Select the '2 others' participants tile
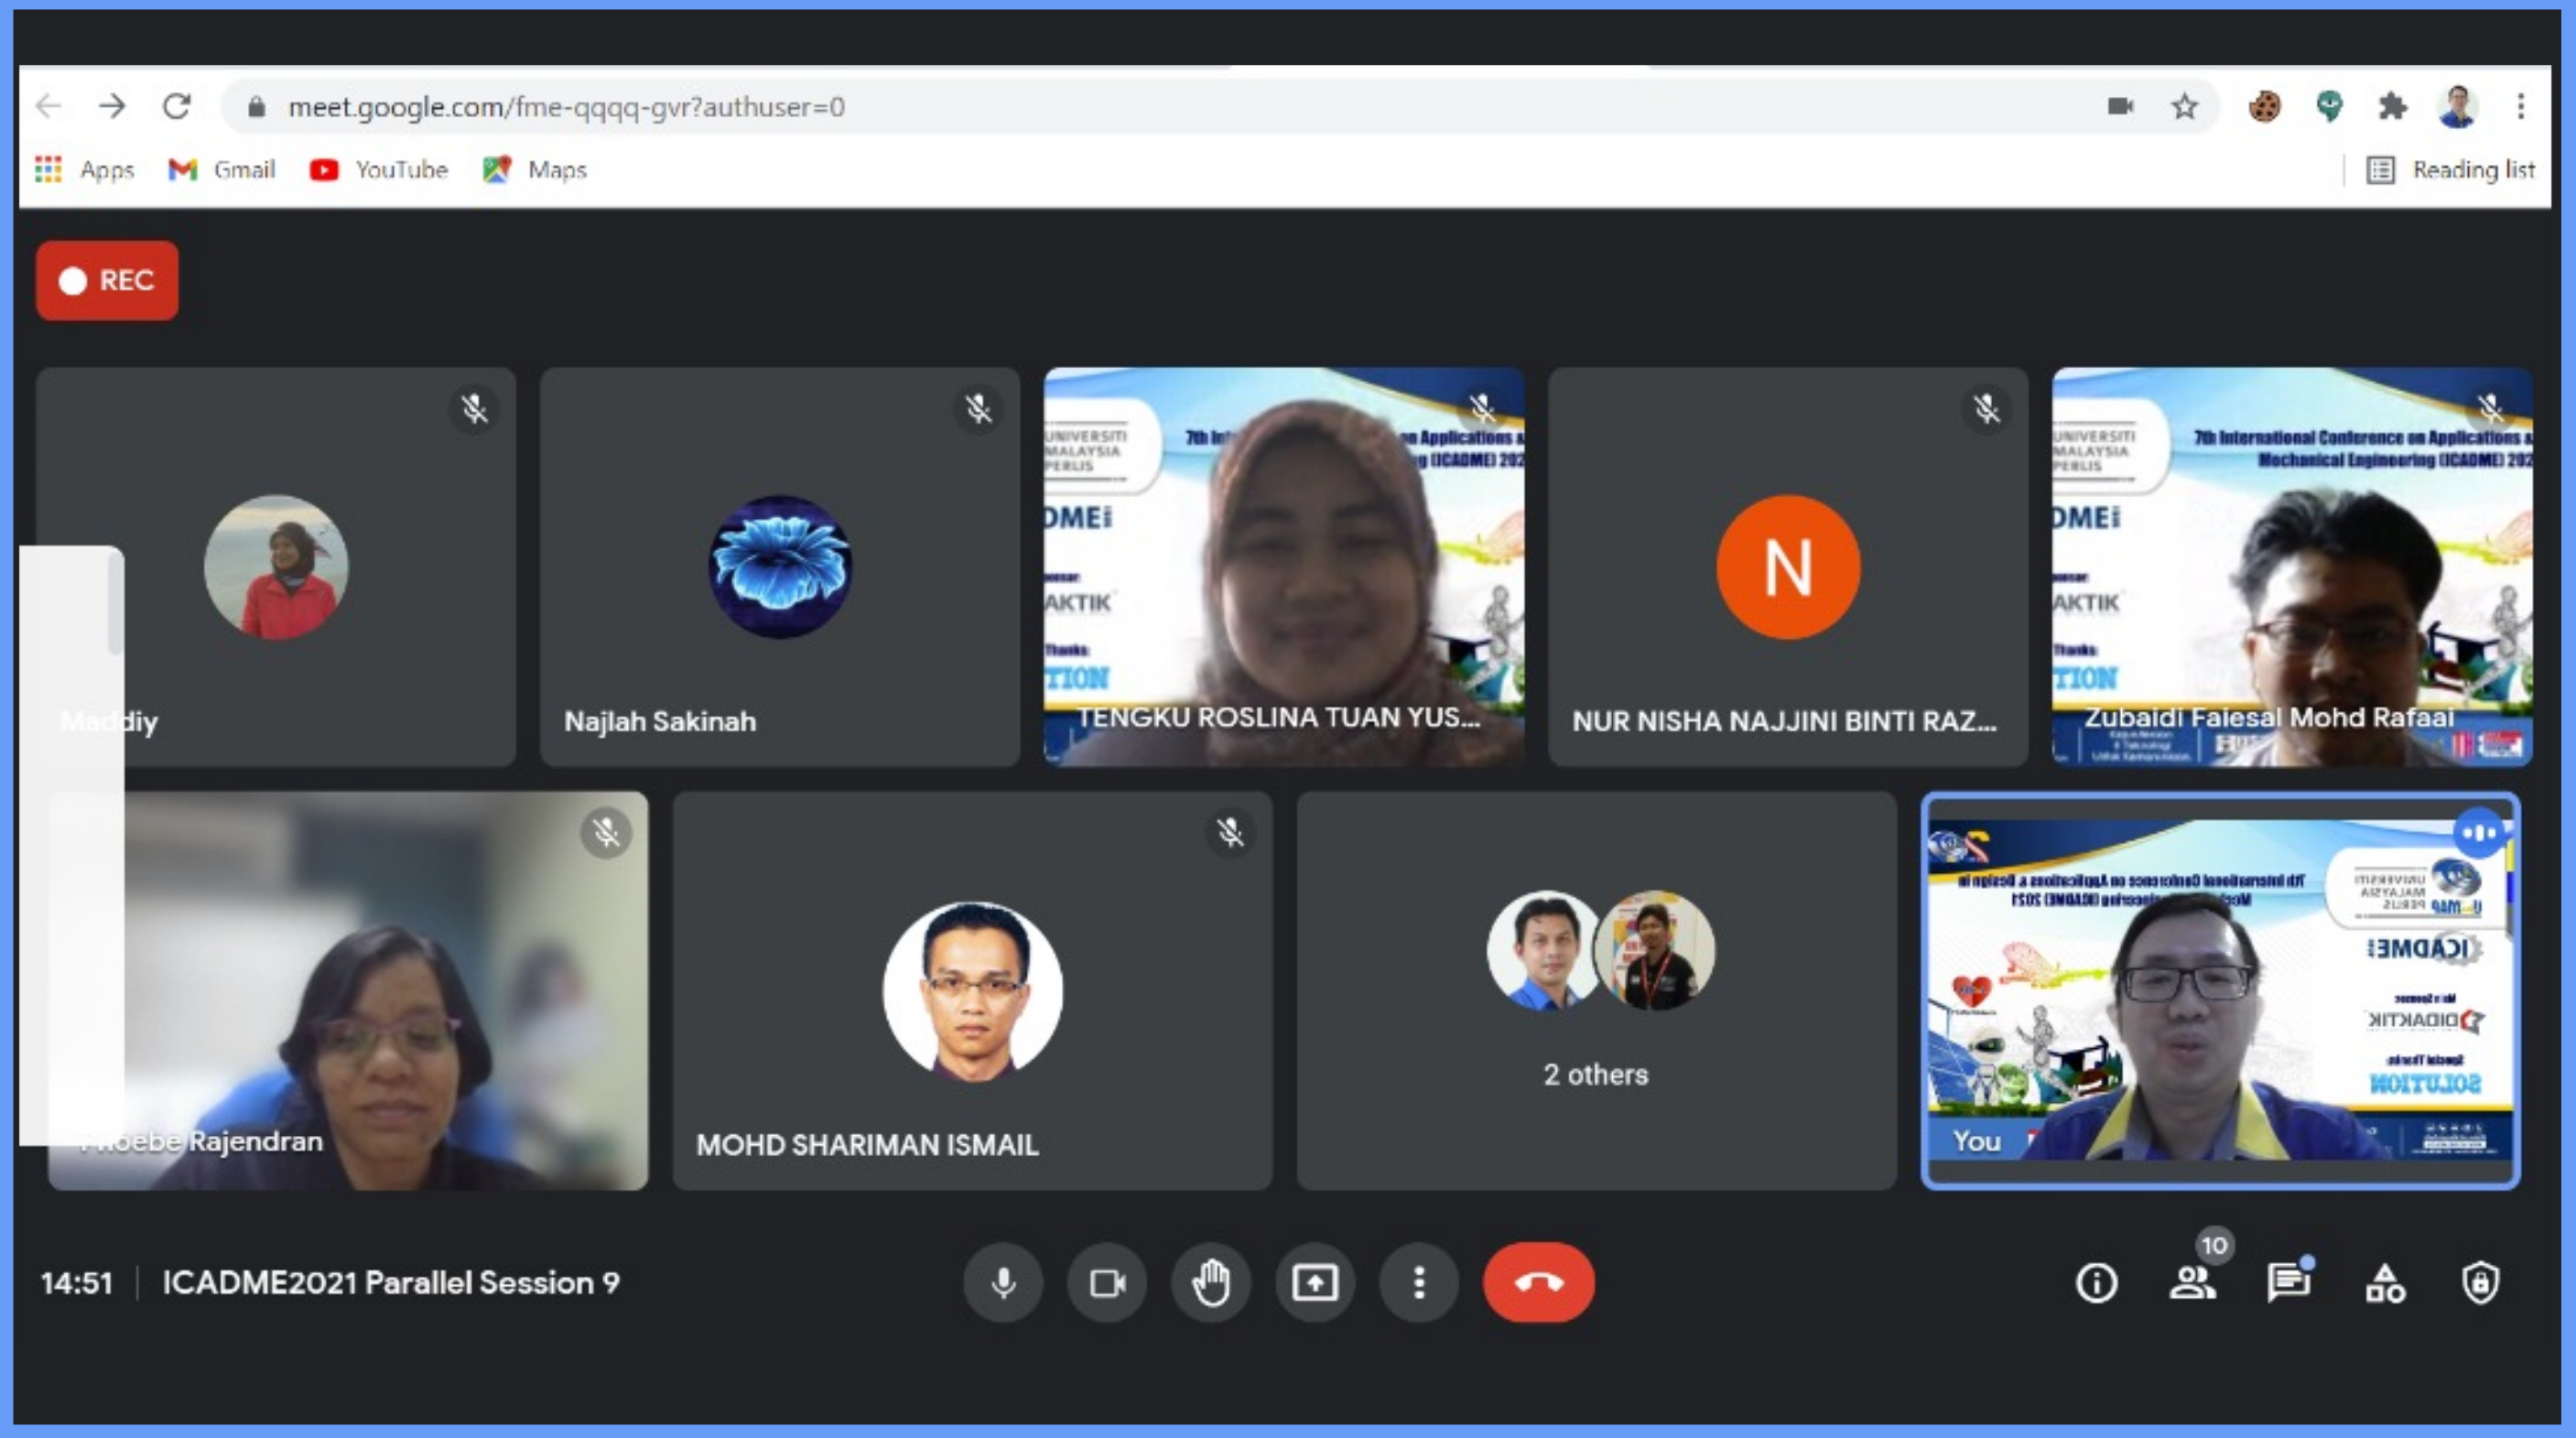2576x1438 pixels. (x=1596, y=990)
